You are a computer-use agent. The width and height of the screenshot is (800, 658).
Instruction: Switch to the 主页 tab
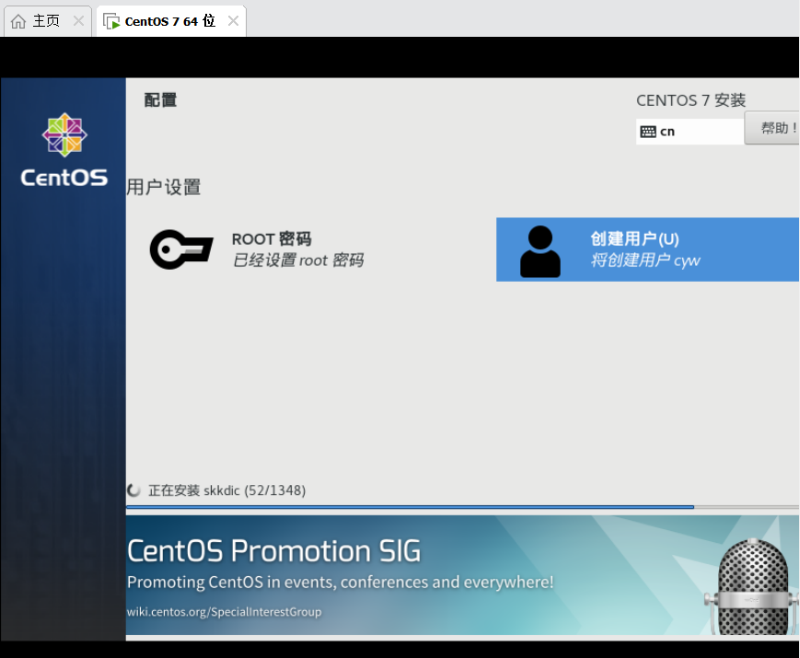(x=48, y=21)
